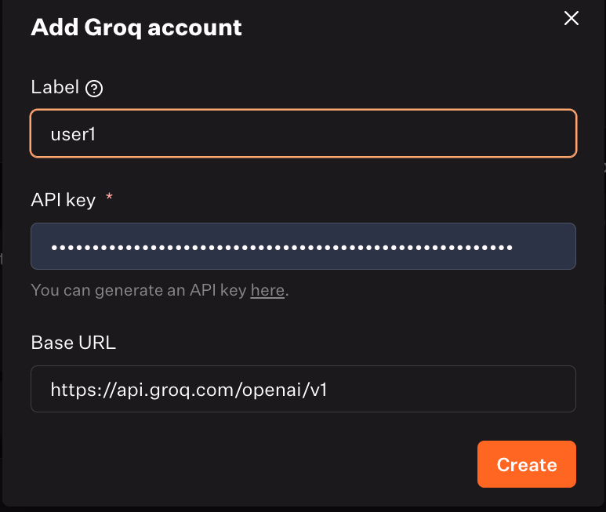This screenshot has width=606, height=512.
Task: Click the 'https://api.groq.com/openai/v1' URL text
Action: (x=188, y=389)
